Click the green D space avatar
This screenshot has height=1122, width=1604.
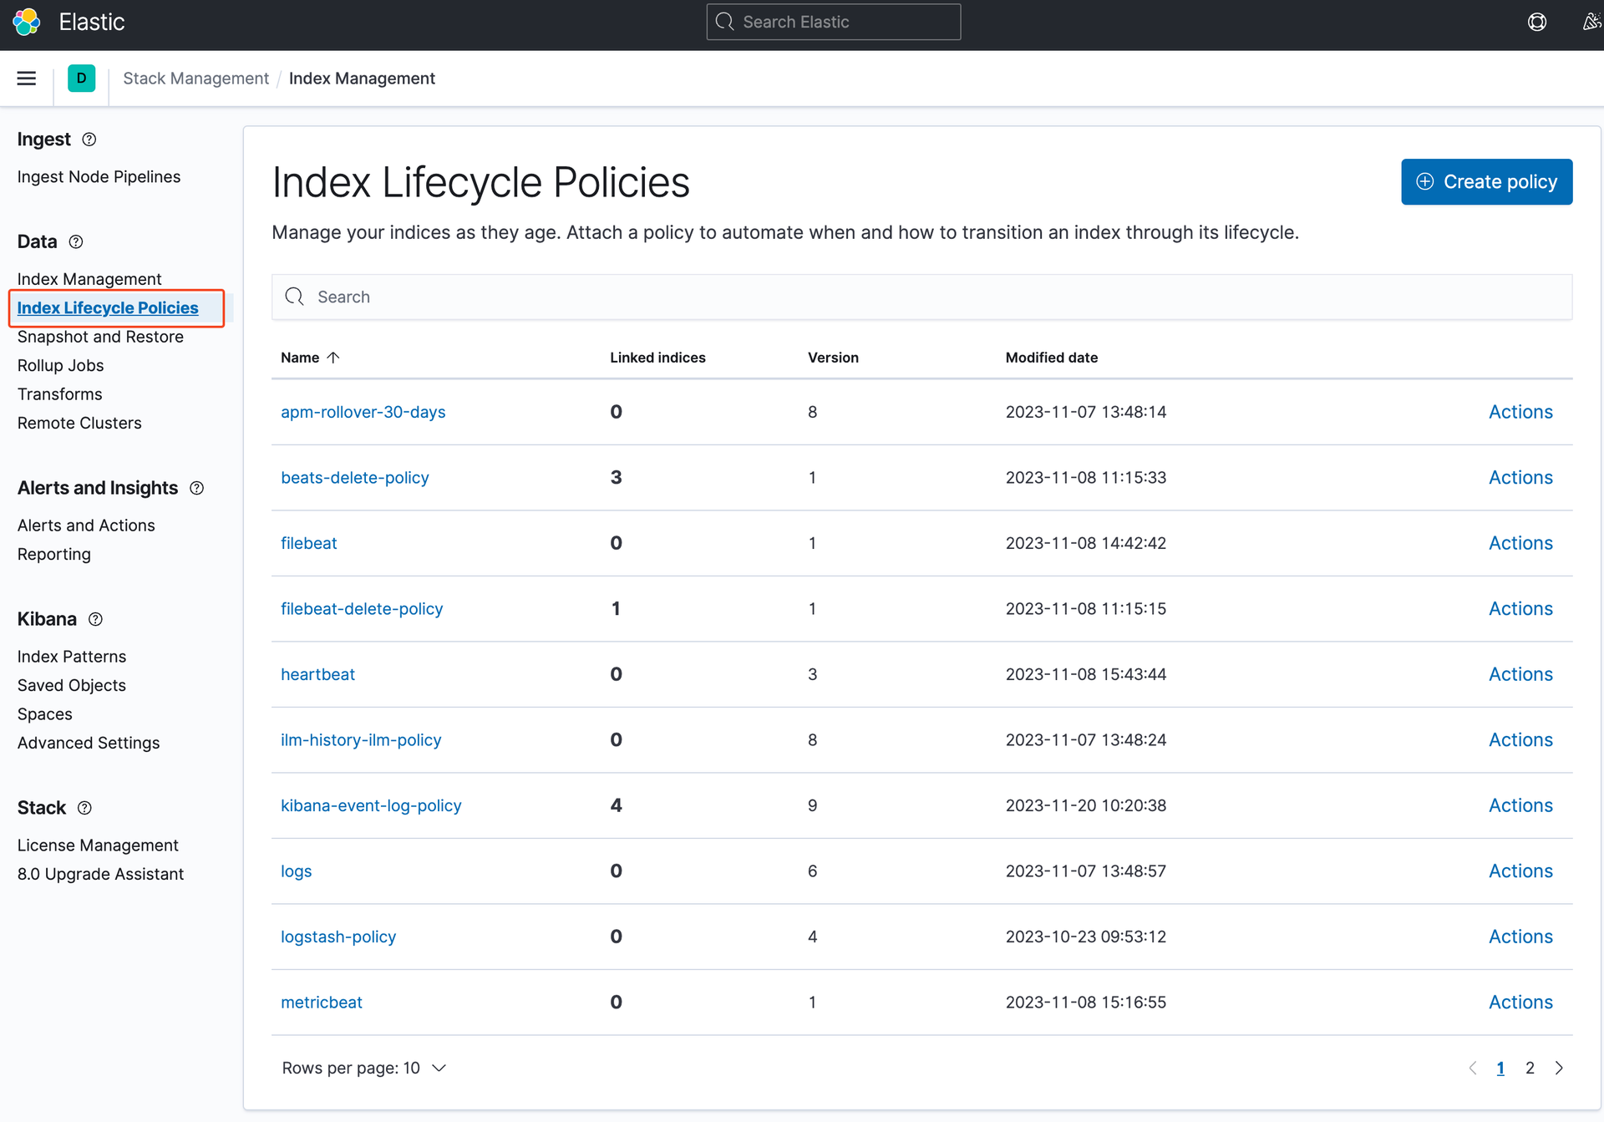pos(81,79)
